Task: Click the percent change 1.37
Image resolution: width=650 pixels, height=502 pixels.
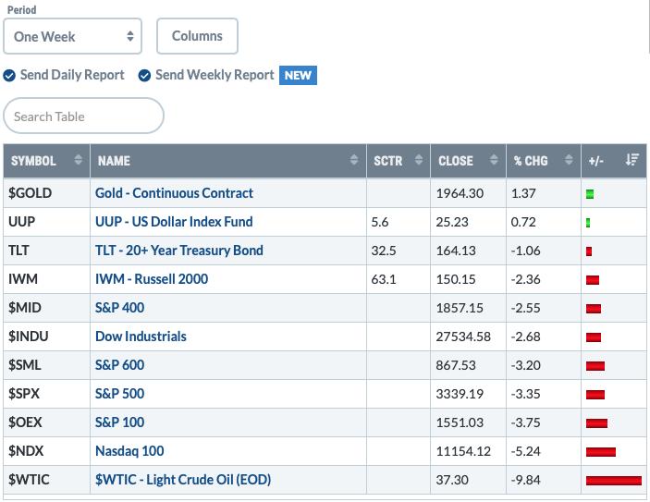Action: [x=523, y=193]
